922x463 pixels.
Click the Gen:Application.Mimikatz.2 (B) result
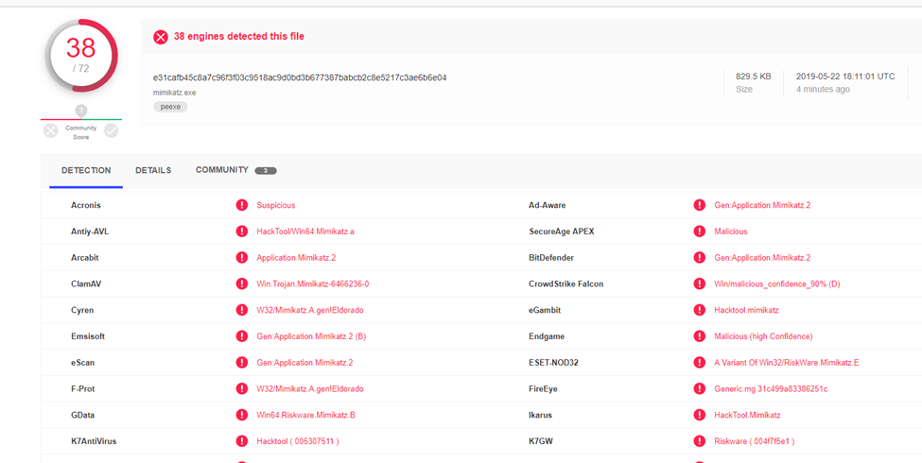pos(312,336)
